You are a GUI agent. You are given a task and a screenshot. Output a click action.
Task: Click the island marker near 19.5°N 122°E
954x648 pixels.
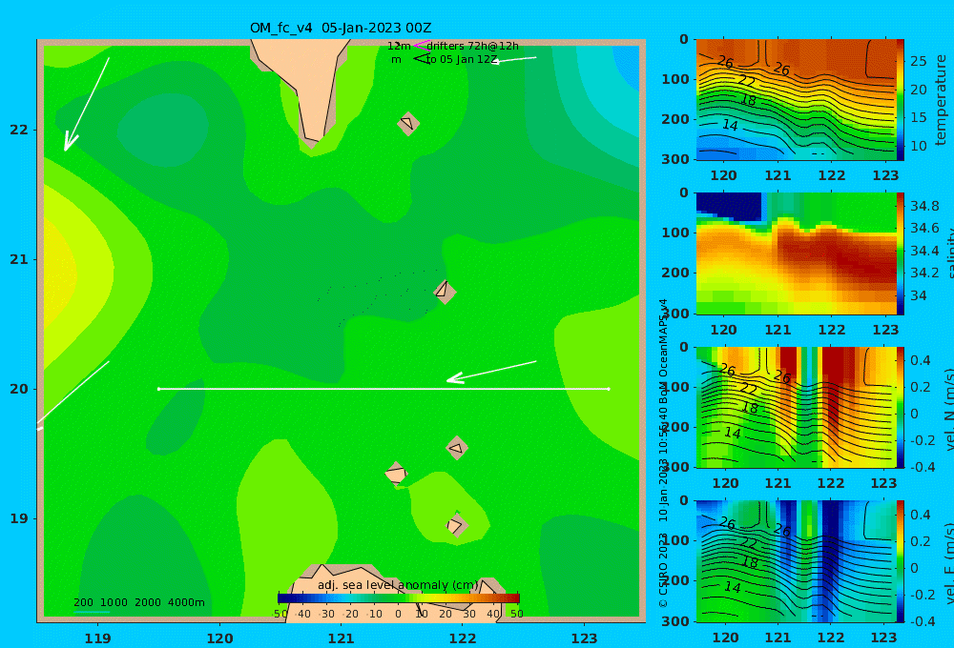pyautogui.click(x=457, y=448)
